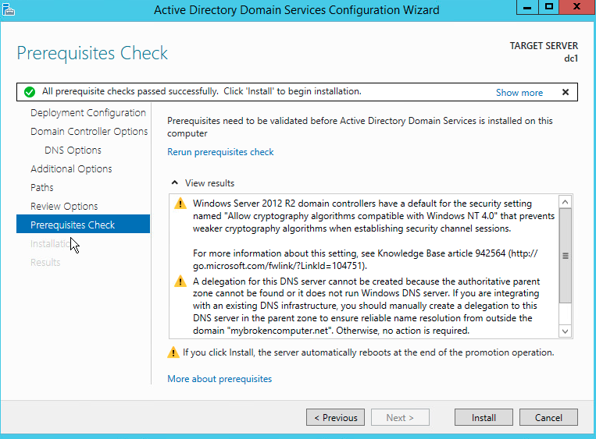The height and width of the screenshot is (439, 596).
Task: Open More about prerequisites link
Action: [219, 379]
